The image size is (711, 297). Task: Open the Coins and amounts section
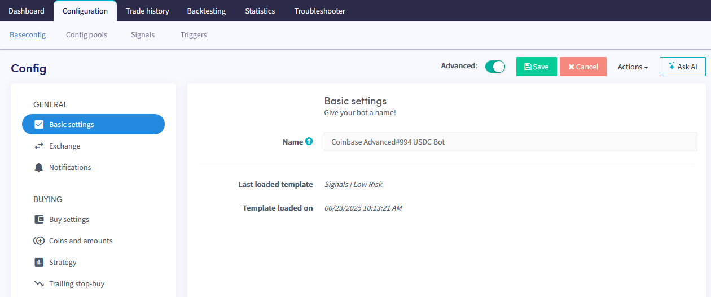93,241
